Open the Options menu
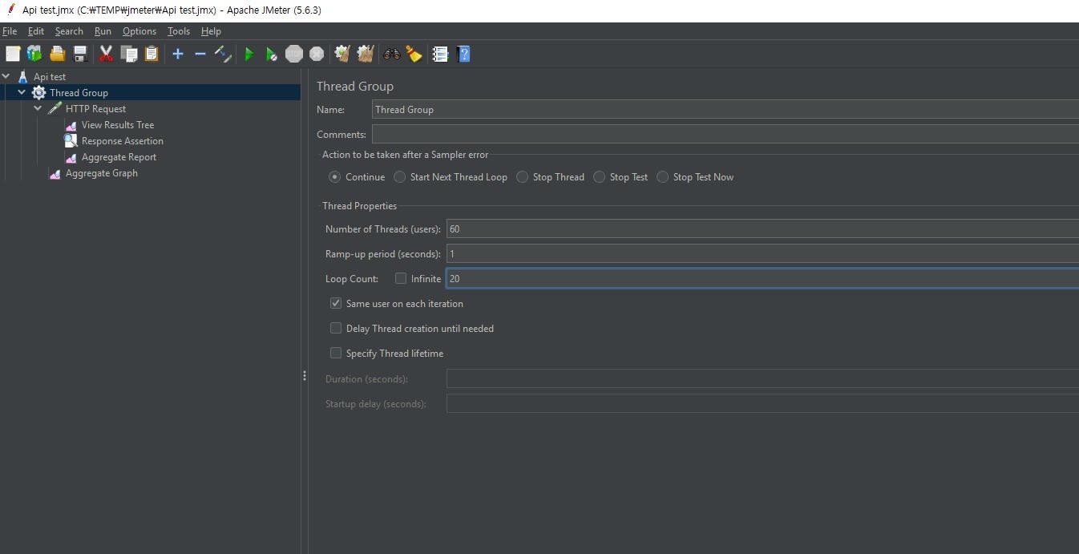This screenshot has height=554, width=1079. point(139,31)
